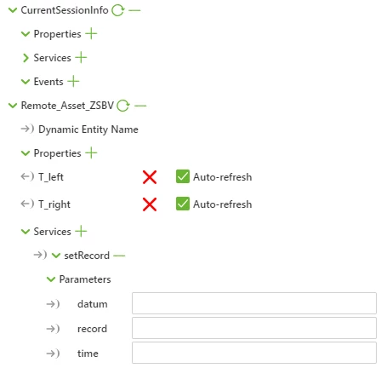Collapse the Remote_Asset_ZSBV tree node
381x368 pixels.
[x=13, y=106]
